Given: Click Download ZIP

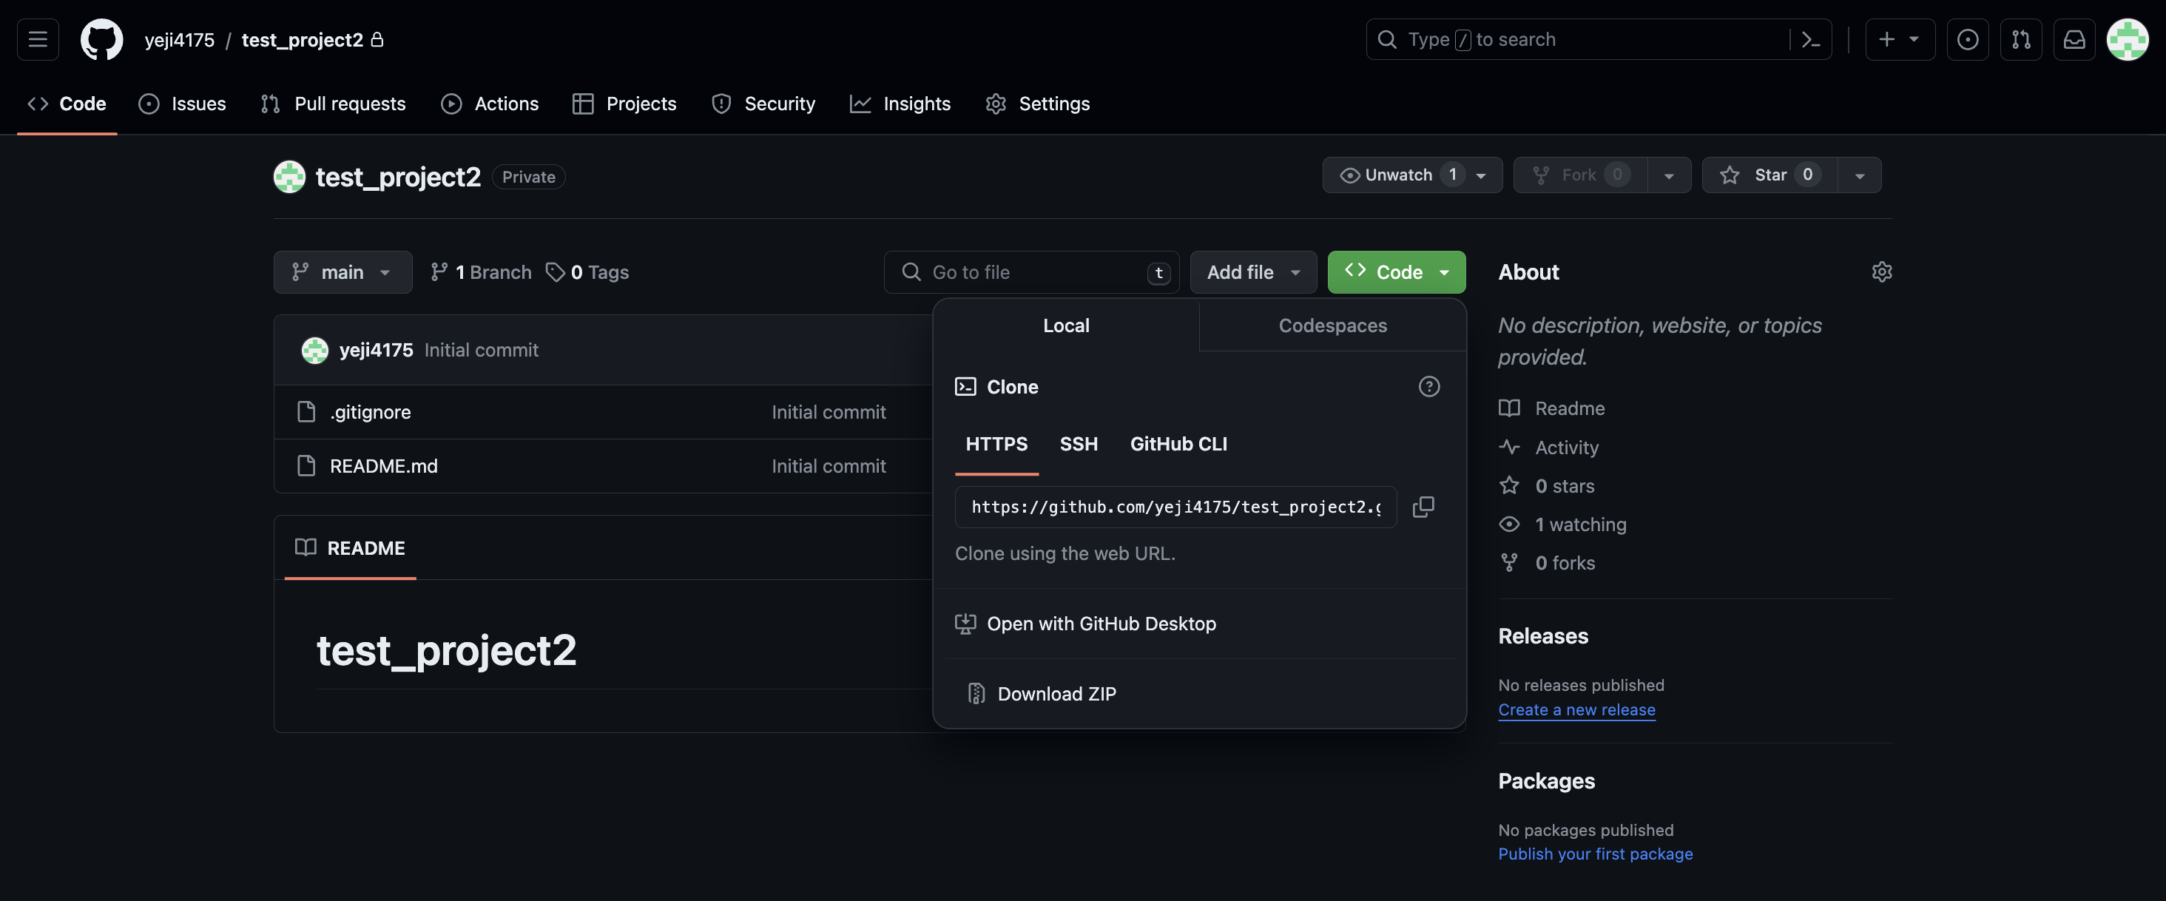Looking at the screenshot, I should (1056, 694).
